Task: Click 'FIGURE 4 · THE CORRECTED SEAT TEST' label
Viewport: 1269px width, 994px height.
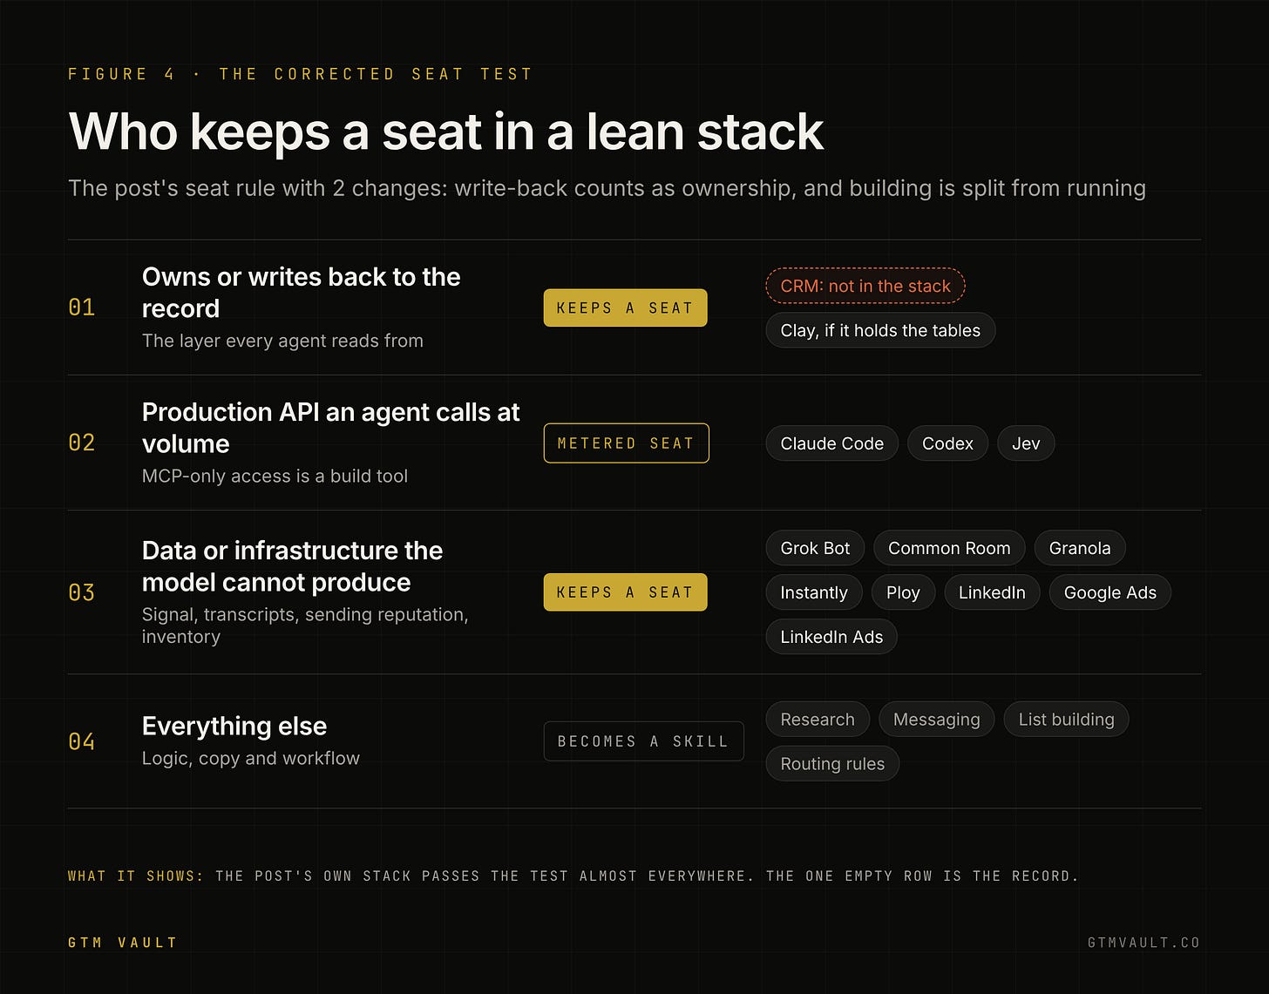Action: click(x=300, y=74)
